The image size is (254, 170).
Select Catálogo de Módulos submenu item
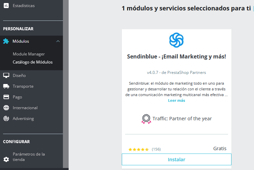(33, 62)
